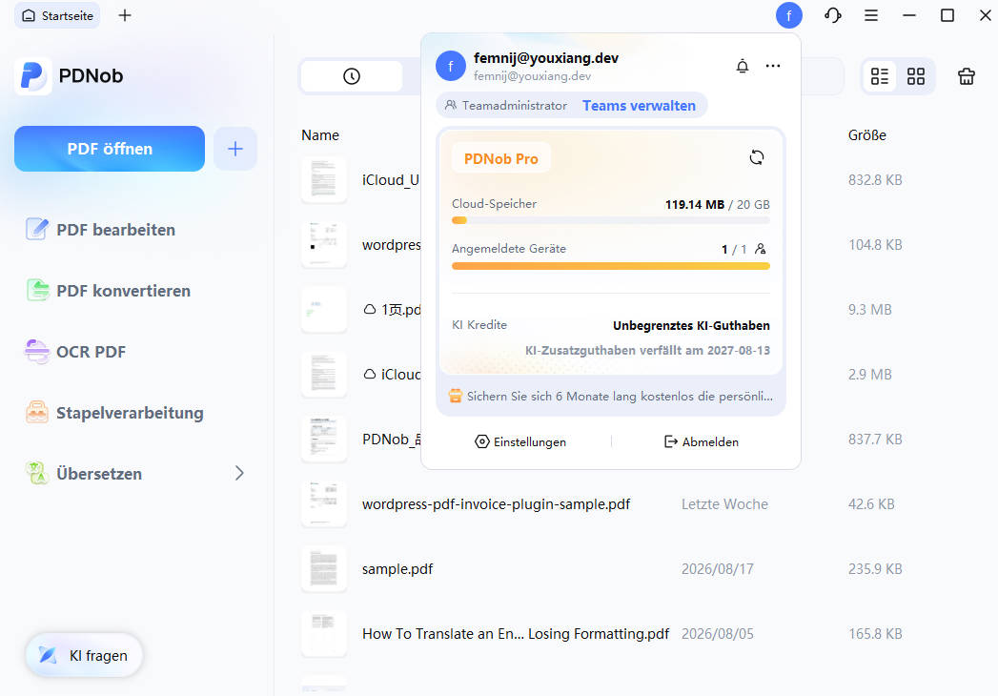The width and height of the screenshot is (998, 696).
Task: Open the iCloud_U file thumbnail in first row
Action: click(x=324, y=179)
